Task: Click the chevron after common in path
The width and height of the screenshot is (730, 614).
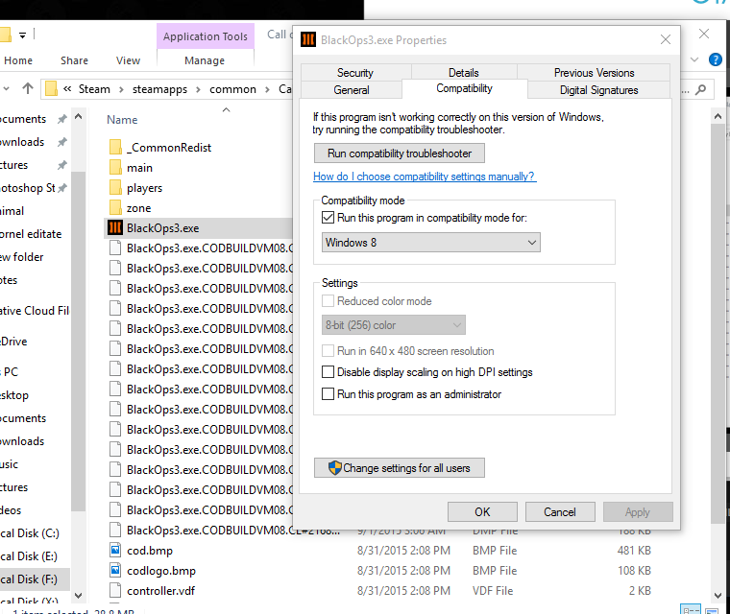Action: pos(267,89)
